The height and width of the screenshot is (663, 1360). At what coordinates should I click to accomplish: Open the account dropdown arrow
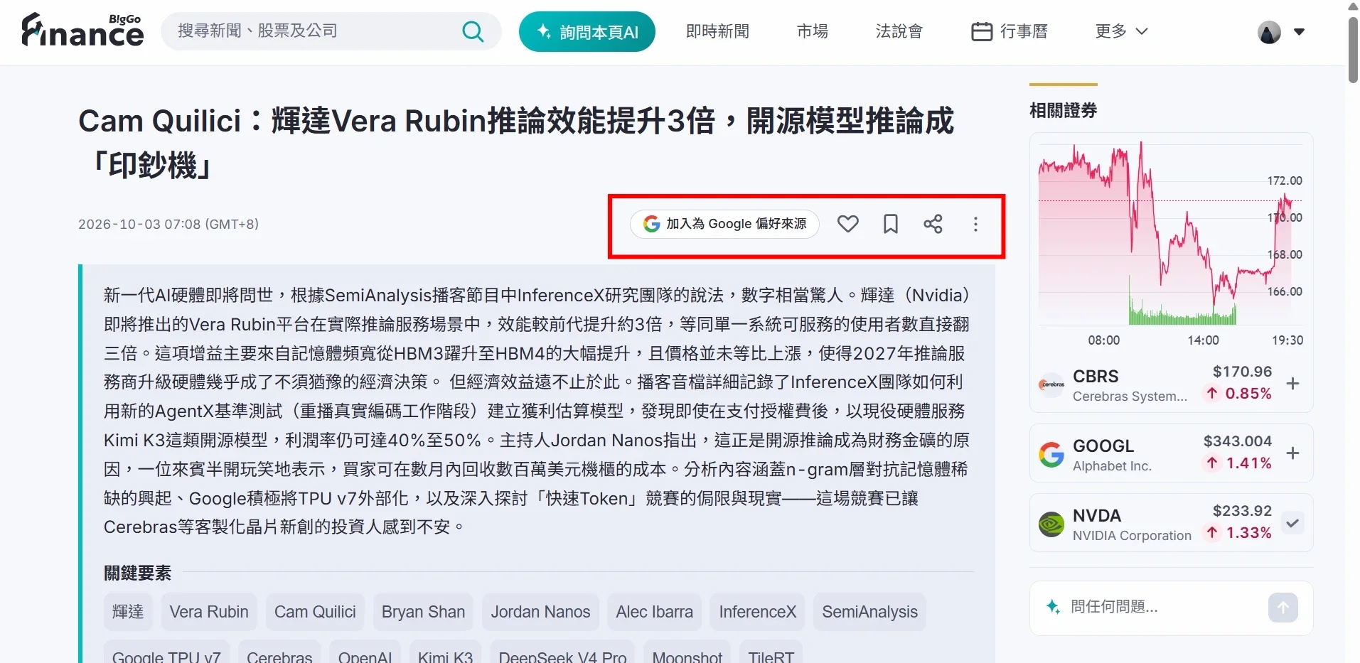point(1299,31)
